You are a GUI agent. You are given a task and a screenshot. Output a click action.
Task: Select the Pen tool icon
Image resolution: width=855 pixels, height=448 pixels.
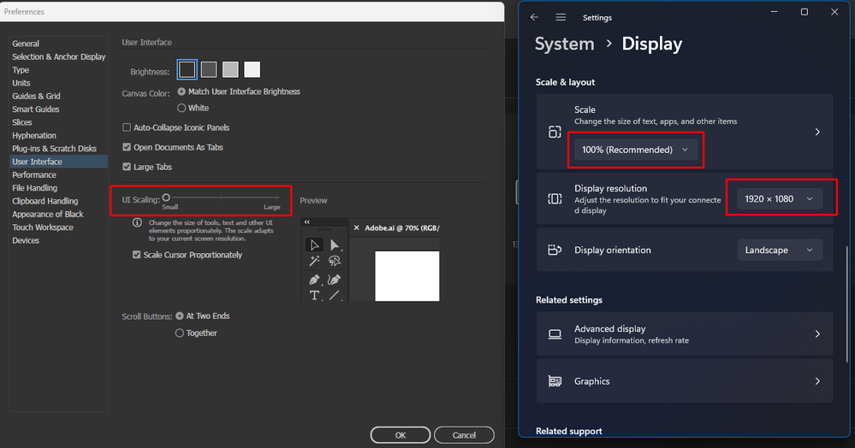point(315,280)
